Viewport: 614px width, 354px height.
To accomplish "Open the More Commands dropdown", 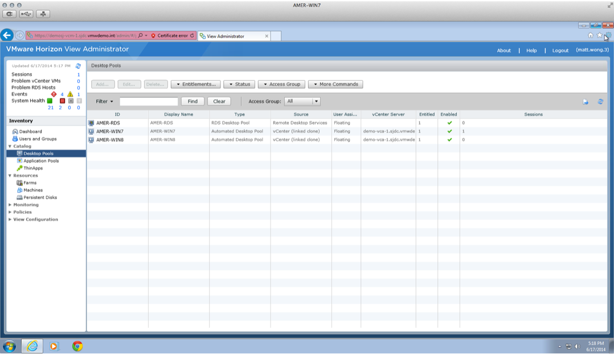I will tap(335, 84).
